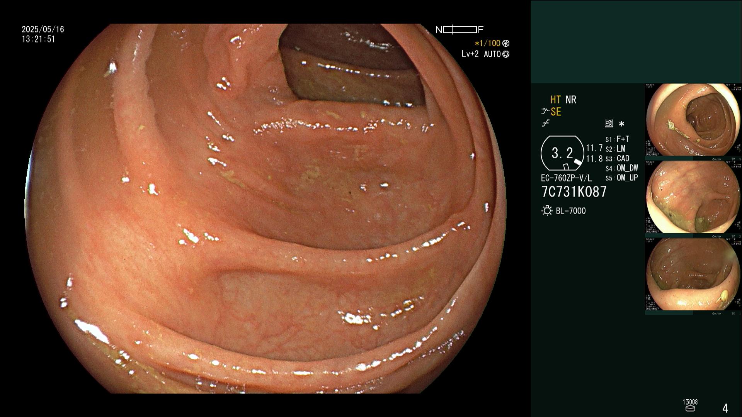
Task: Click the HT indicator label
Action: 556,100
